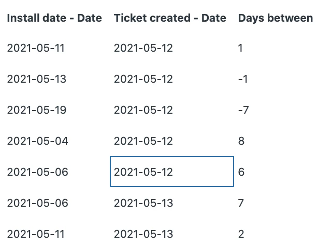
Task: Select first row install date 2021-05-11
Action: [36, 48]
